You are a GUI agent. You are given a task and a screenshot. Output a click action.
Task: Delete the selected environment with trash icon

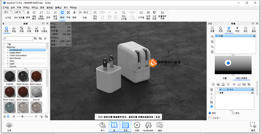point(212,52)
